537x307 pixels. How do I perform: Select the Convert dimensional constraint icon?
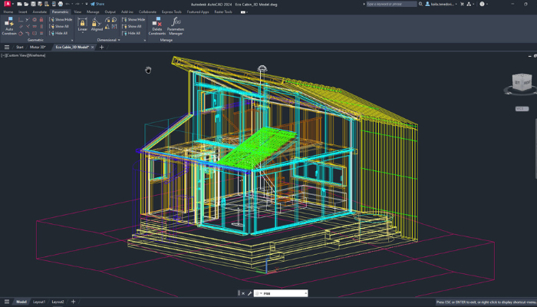click(x=114, y=27)
